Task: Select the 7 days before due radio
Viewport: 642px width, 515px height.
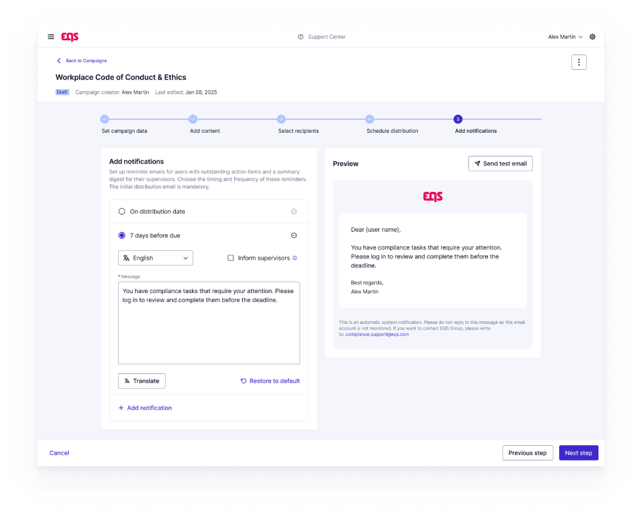Action: coord(122,236)
